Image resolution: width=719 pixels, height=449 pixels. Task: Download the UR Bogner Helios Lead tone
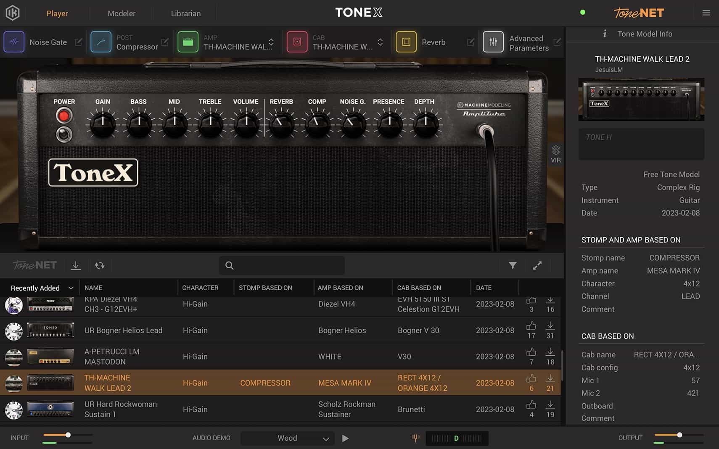click(550, 326)
